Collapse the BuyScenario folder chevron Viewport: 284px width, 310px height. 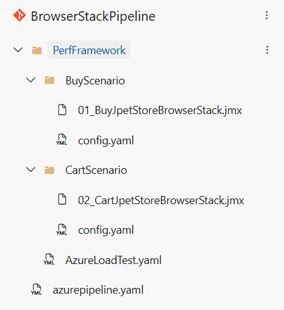click(31, 80)
